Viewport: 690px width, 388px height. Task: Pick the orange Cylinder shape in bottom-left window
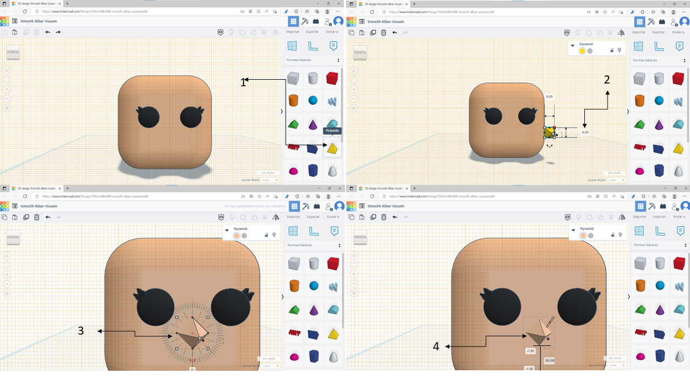pyautogui.click(x=294, y=285)
